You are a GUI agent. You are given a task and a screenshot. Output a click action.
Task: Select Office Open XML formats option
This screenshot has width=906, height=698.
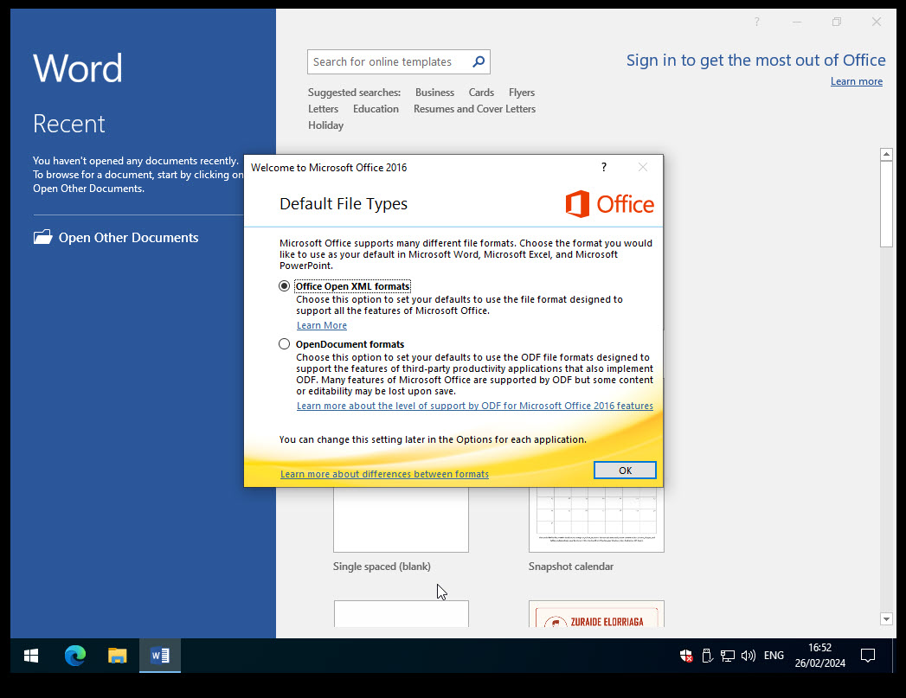coord(285,286)
